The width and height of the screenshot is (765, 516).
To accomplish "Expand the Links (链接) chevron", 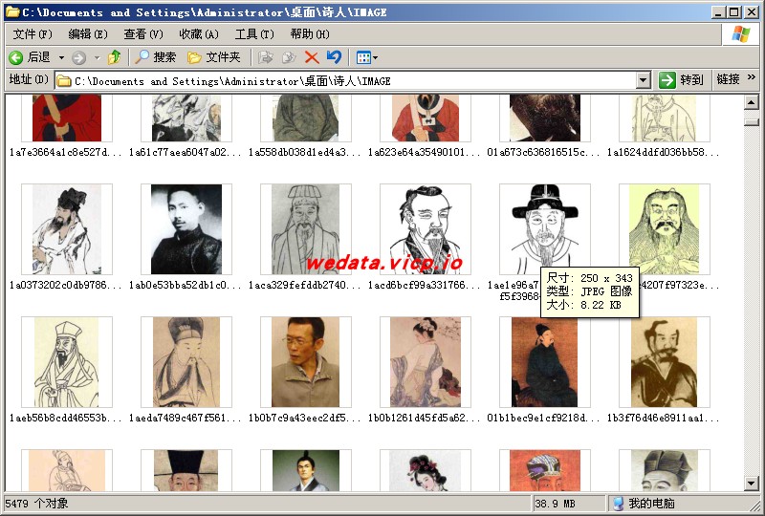I will pos(752,77).
